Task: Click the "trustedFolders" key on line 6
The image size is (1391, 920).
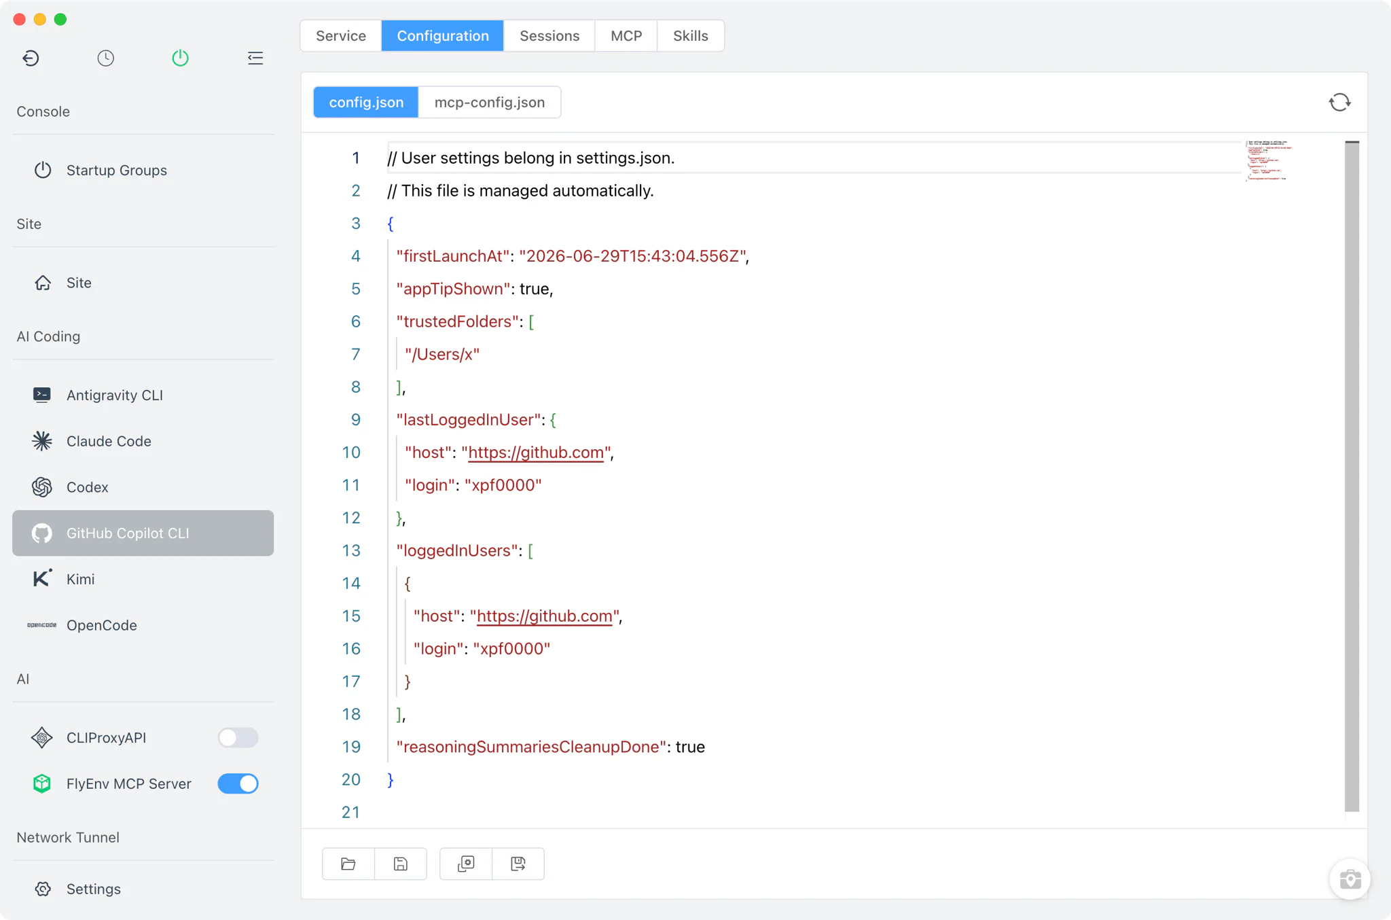Action: (457, 321)
